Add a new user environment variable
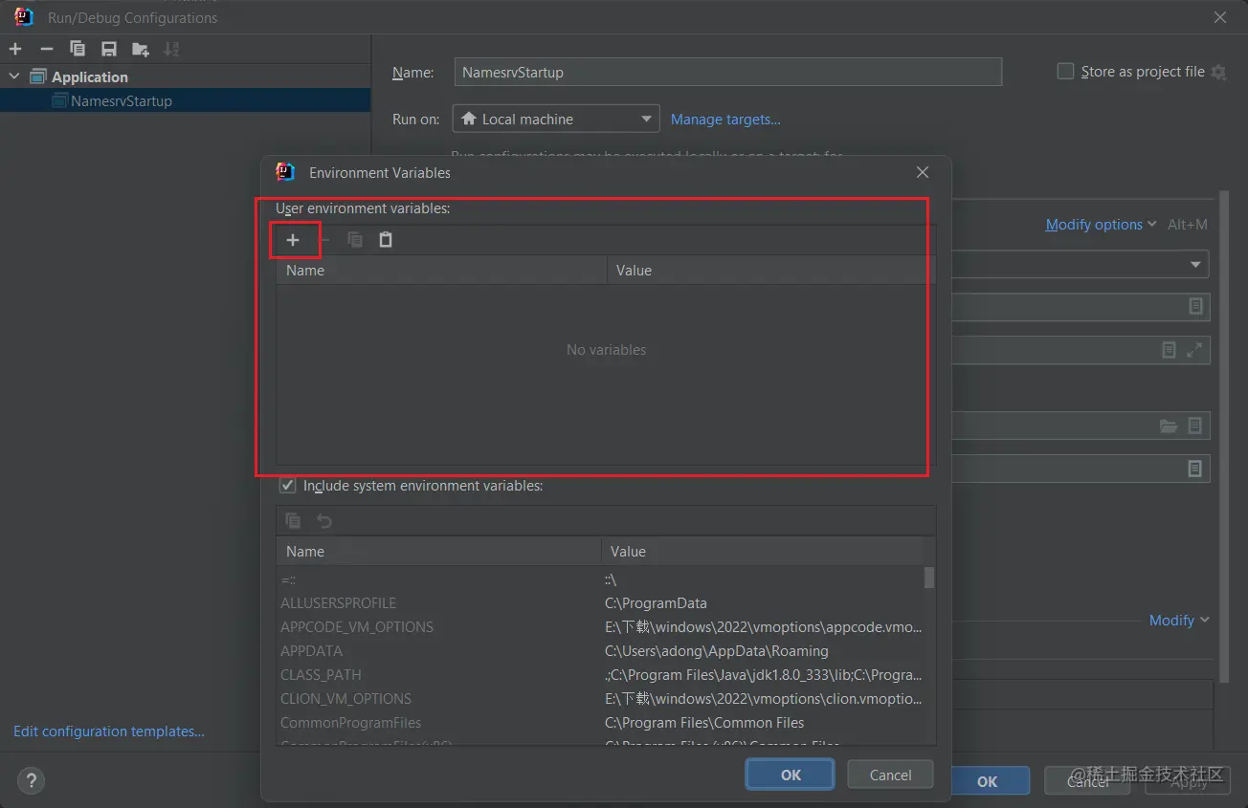The width and height of the screenshot is (1248, 808). (293, 240)
